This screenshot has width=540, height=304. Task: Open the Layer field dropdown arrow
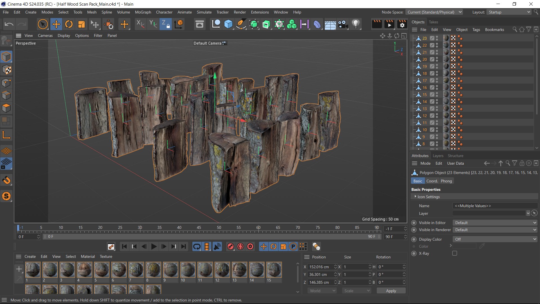coord(528,213)
